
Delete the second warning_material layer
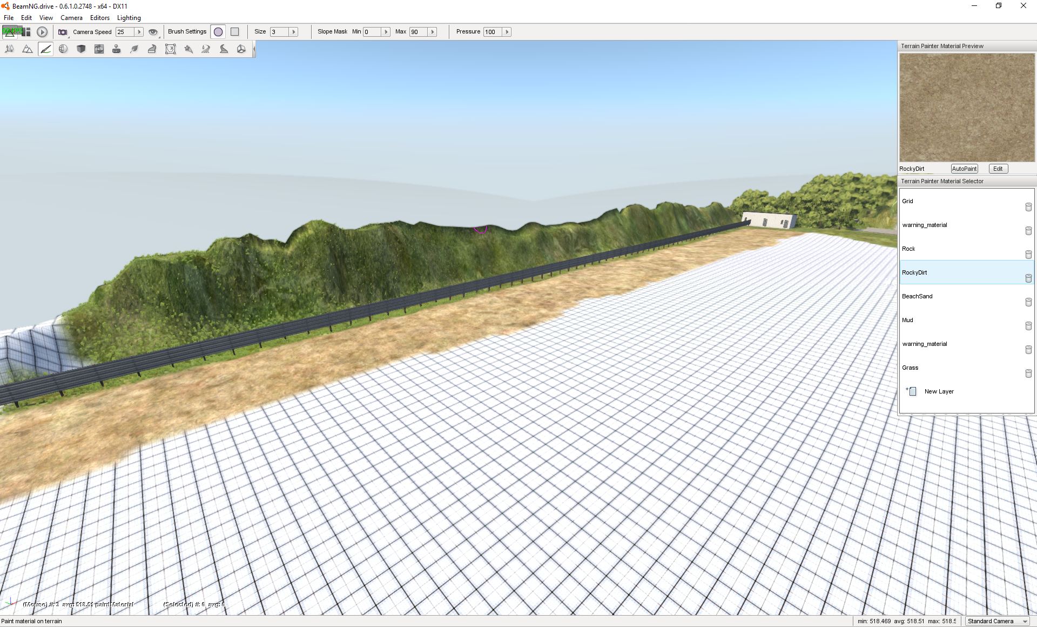[1028, 350]
